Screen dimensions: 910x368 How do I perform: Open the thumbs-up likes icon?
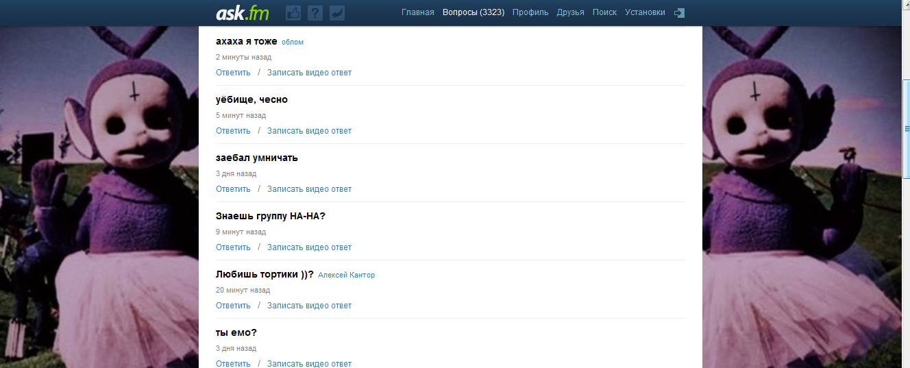point(293,13)
